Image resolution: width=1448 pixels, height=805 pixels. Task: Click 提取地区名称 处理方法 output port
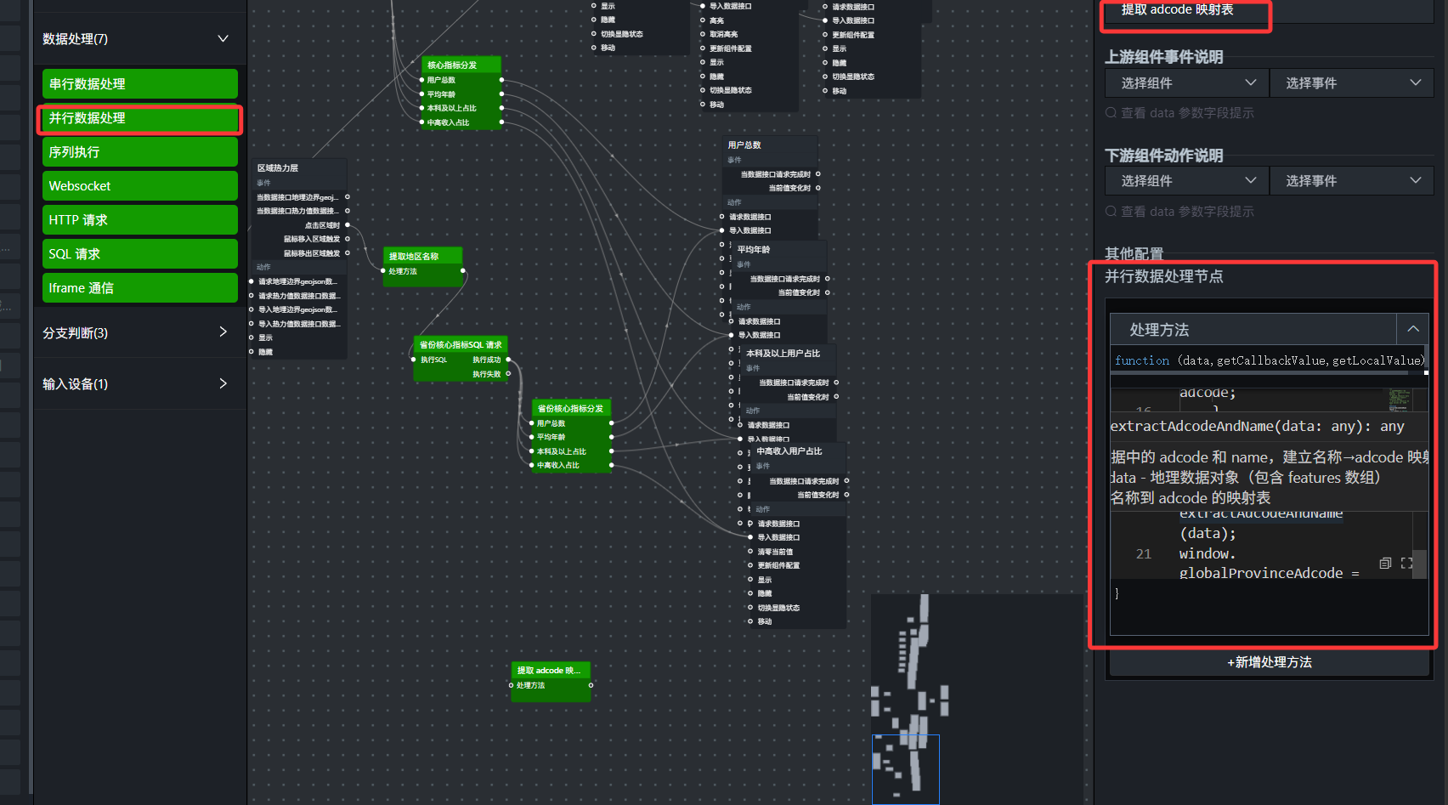pyautogui.click(x=463, y=271)
